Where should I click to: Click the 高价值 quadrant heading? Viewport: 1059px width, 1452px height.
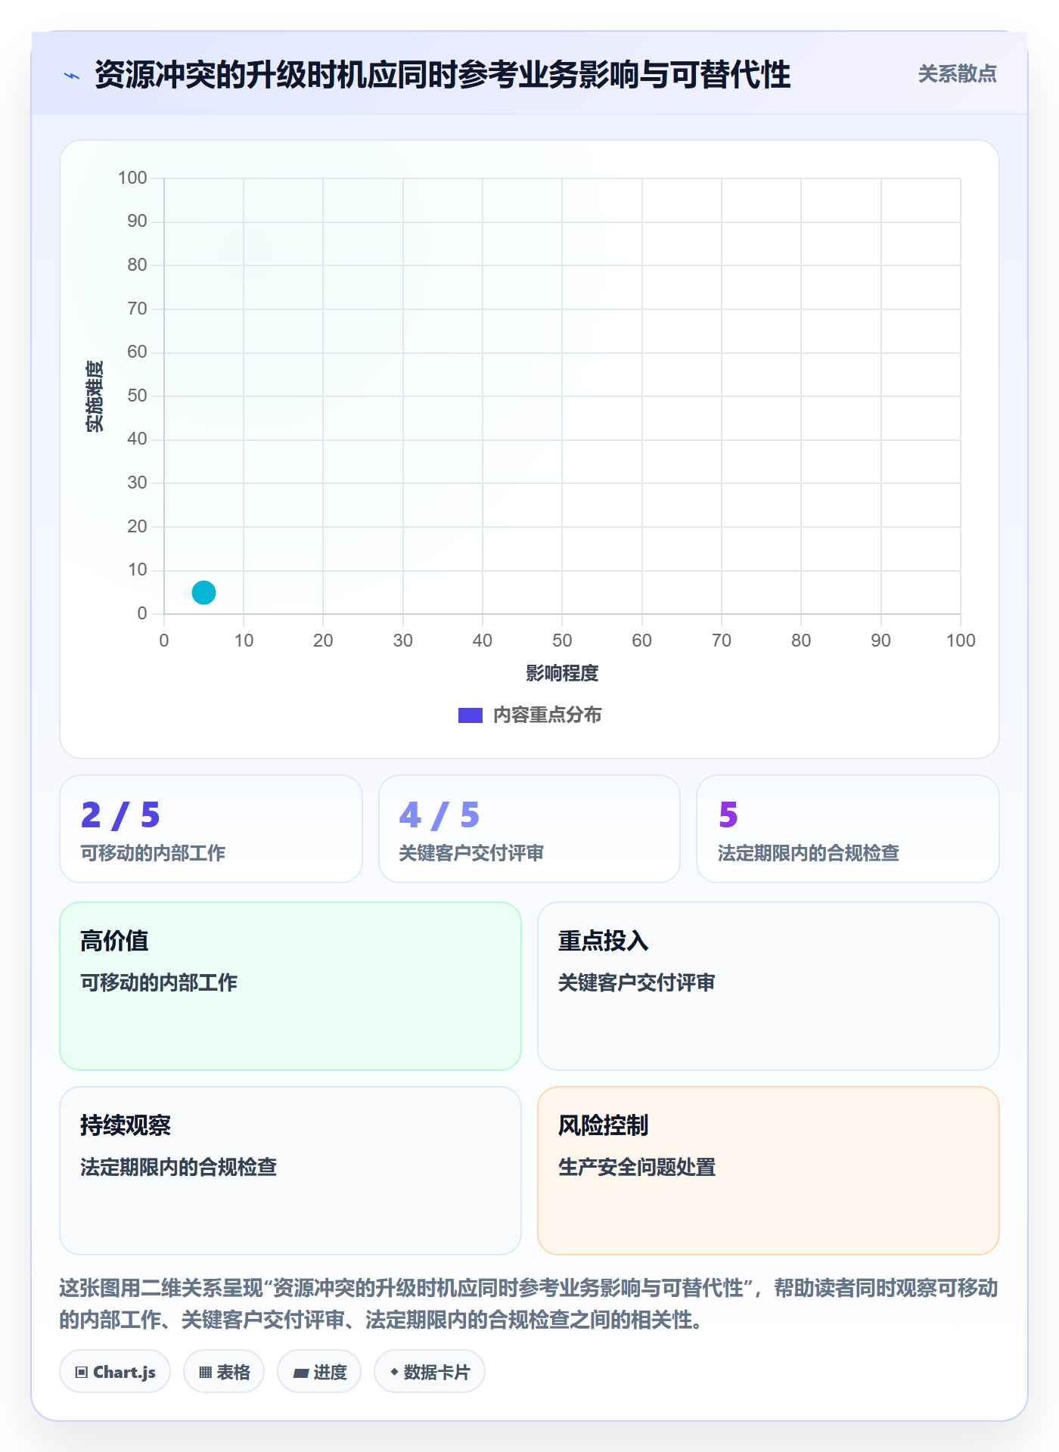[115, 941]
